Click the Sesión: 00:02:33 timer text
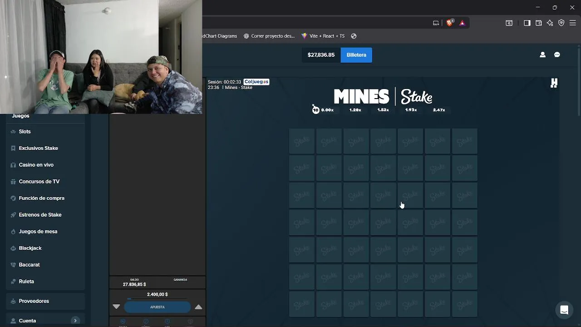The width and height of the screenshot is (581, 327). [224, 82]
